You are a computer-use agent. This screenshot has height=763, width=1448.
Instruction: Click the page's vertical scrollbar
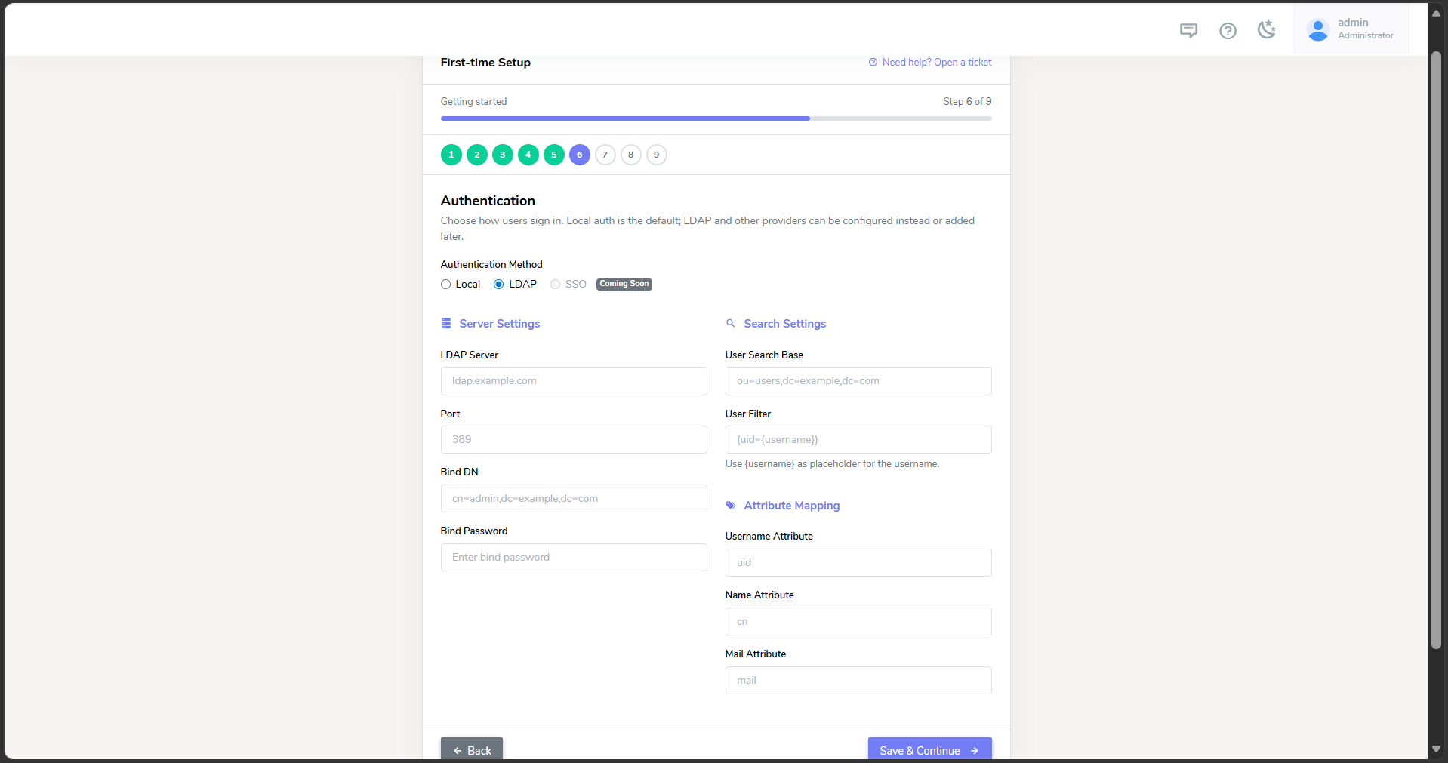1436,350
